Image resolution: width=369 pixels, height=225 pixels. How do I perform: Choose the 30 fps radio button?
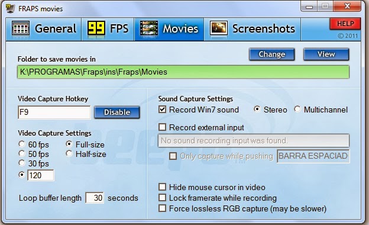[x=22, y=163]
